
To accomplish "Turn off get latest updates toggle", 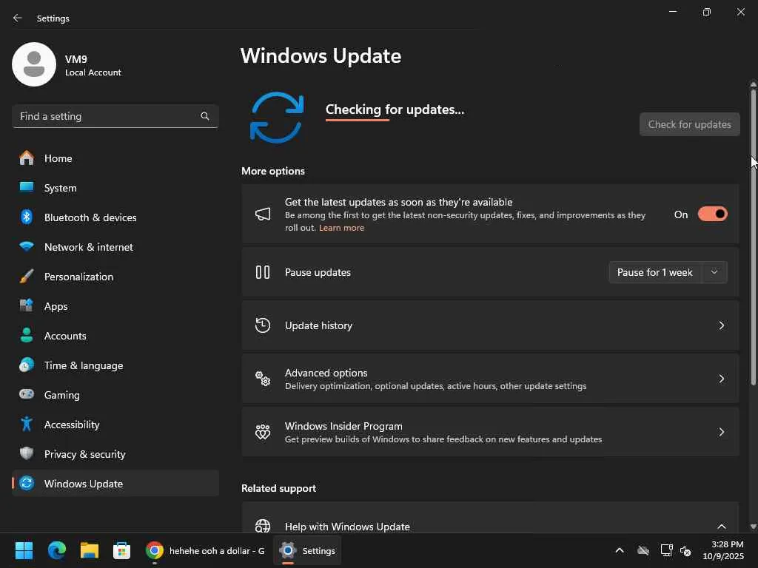I will pos(713,214).
